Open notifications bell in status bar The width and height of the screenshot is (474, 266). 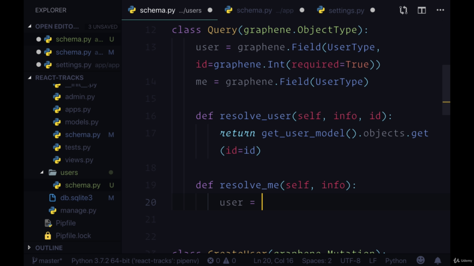438,261
